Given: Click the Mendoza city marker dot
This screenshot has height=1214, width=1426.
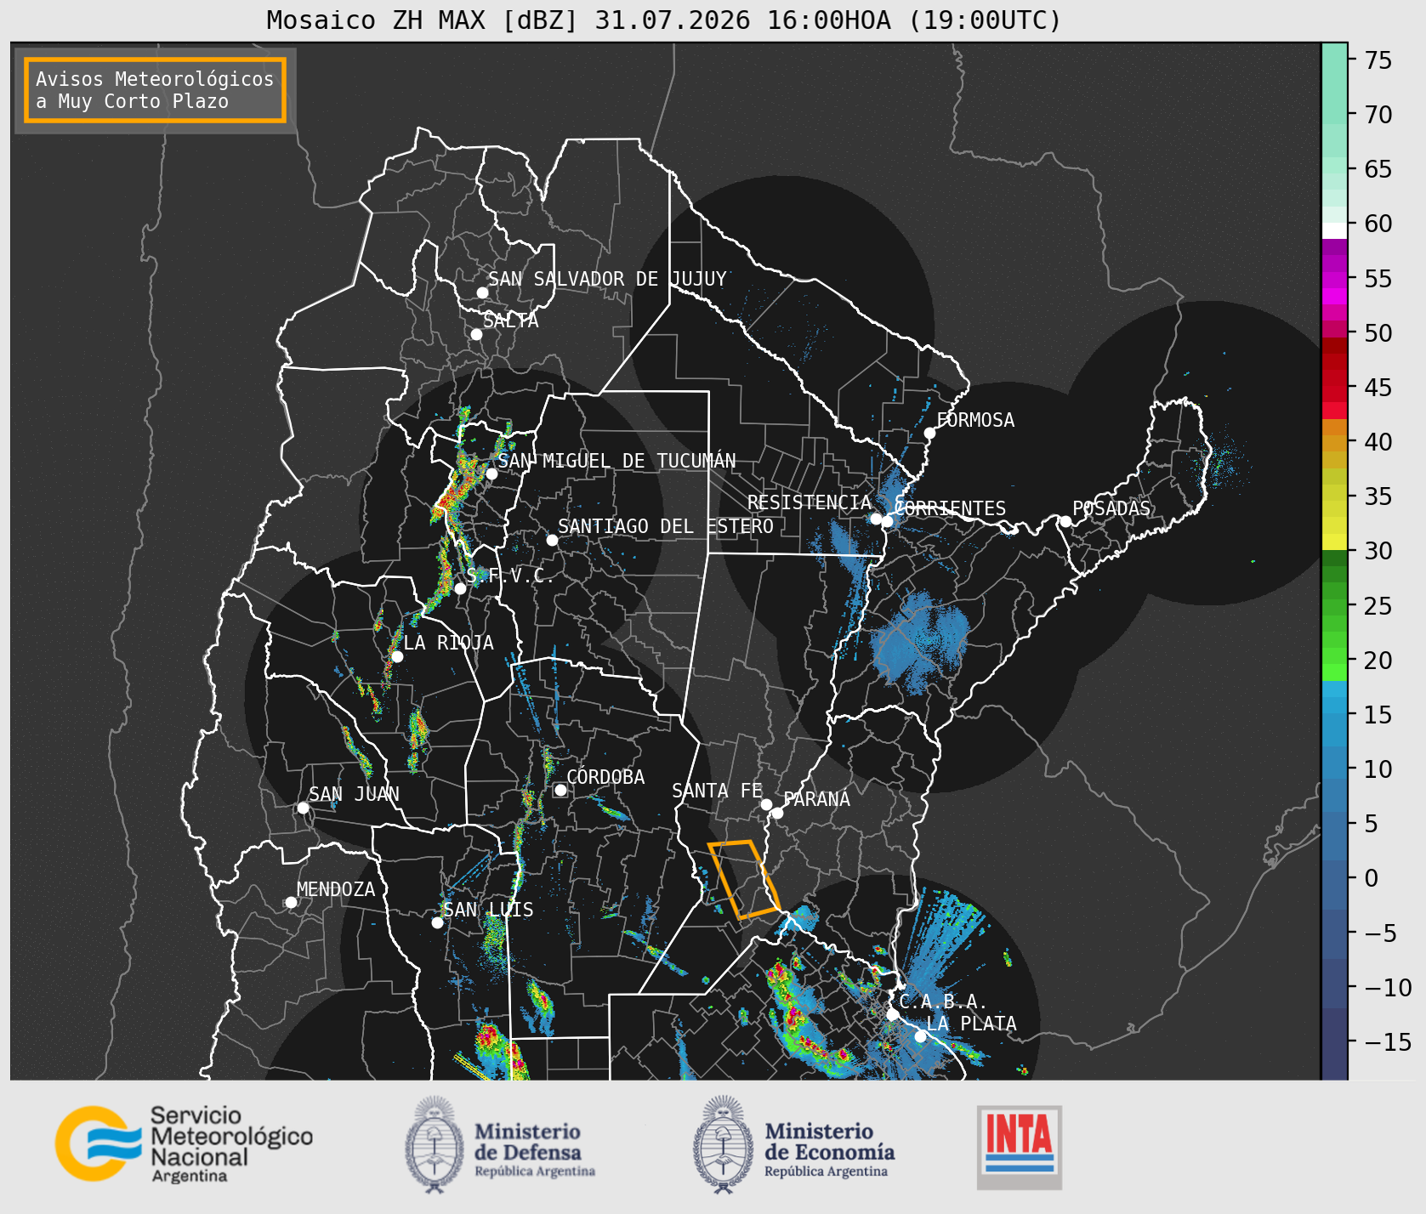Looking at the screenshot, I should pos(291,902).
